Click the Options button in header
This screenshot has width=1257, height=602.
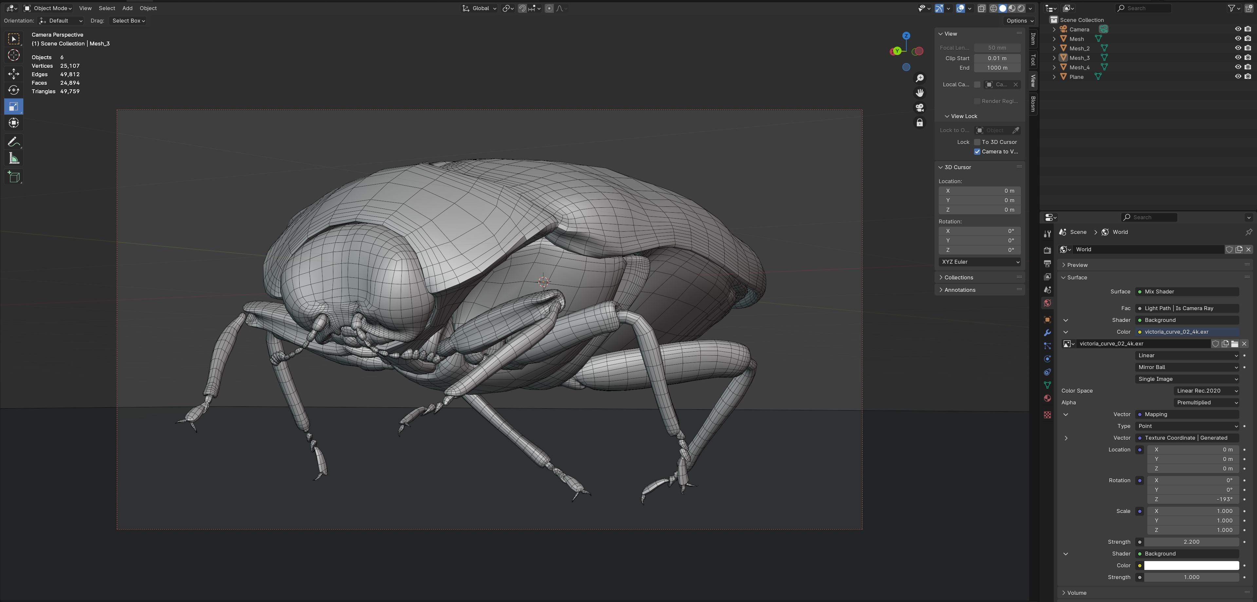(x=1019, y=21)
